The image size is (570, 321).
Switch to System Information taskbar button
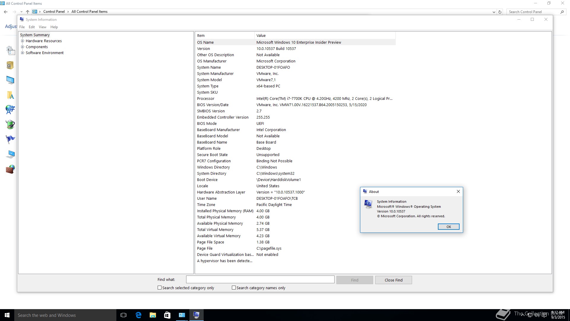[196, 315]
